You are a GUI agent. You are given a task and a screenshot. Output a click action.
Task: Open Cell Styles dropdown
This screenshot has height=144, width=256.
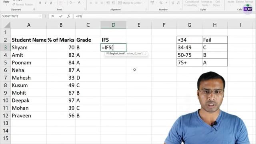click(217, 4)
